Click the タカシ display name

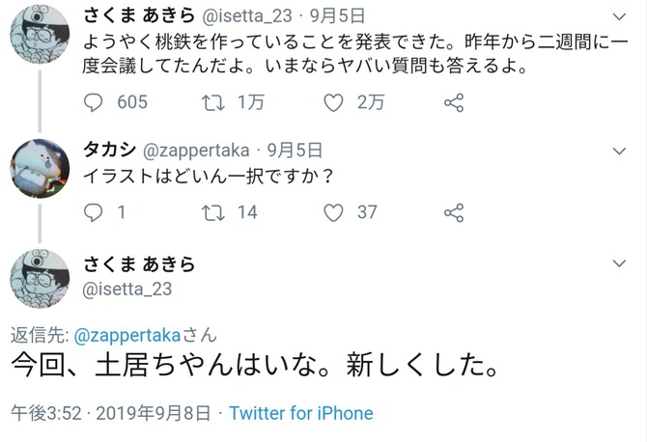coord(110,150)
